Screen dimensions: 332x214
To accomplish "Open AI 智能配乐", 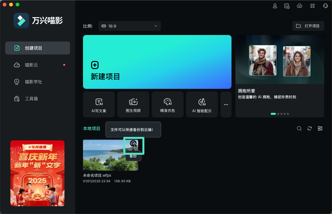I will 202,104.
